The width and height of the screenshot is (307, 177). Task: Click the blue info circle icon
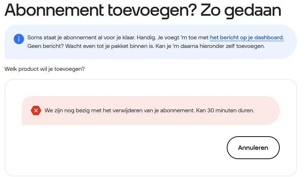point(19,39)
